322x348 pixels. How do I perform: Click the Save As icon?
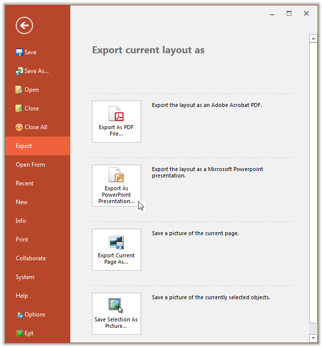(19, 71)
